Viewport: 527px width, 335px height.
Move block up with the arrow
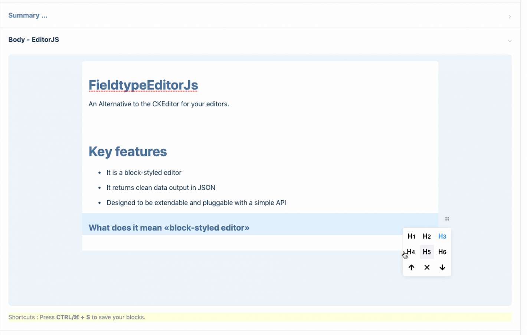(411, 268)
